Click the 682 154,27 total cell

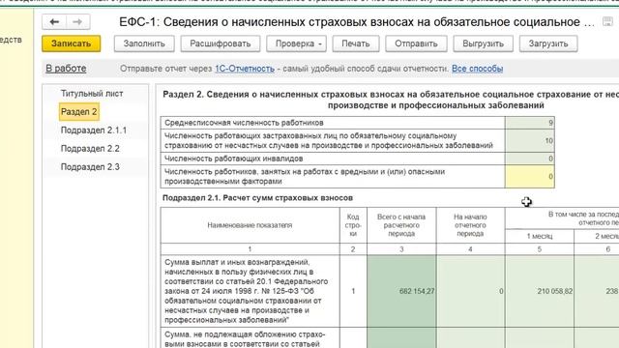pos(401,291)
